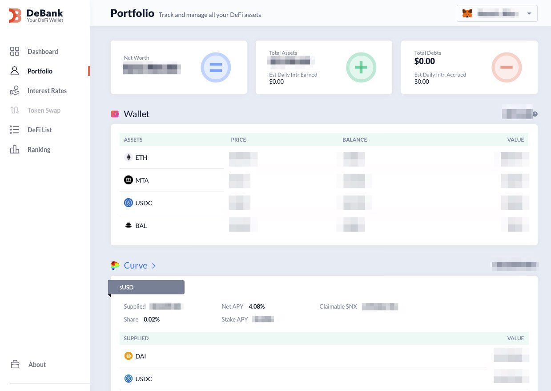Open the Curve protocol link
The image size is (551, 391).
click(x=136, y=265)
